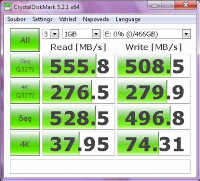Open the Napoveda menu
Viewport: 200px width, 181px height.
(96, 19)
